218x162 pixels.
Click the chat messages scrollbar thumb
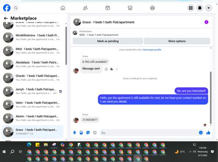(x=211, y=98)
